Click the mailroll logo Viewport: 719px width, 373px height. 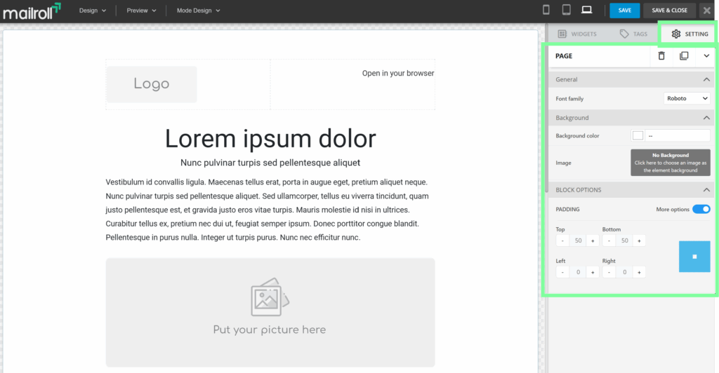(32, 11)
